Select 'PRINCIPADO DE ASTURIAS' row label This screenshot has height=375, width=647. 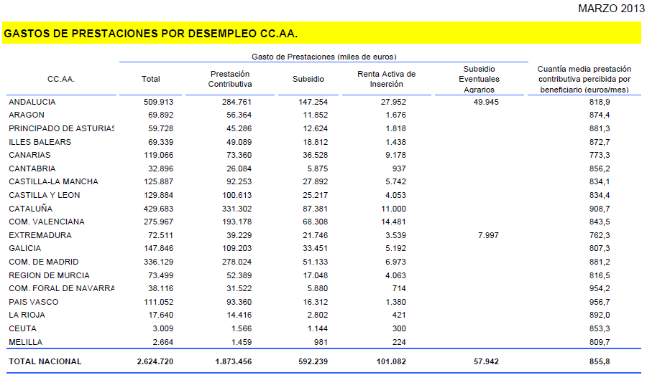pyautogui.click(x=62, y=128)
